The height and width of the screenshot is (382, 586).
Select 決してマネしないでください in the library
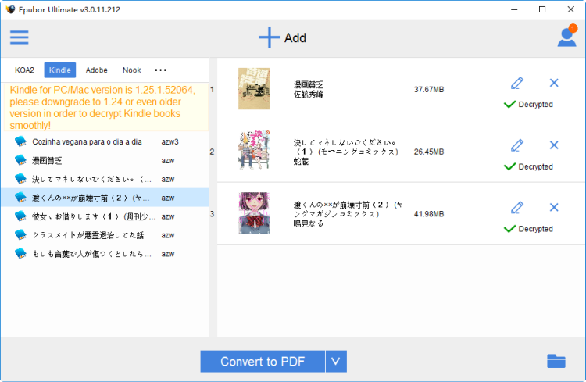(x=105, y=179)
